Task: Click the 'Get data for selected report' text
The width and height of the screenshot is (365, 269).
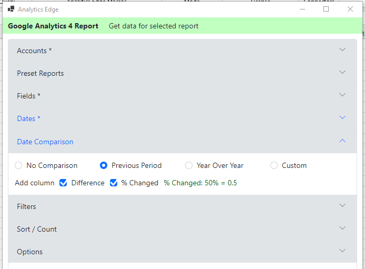Action: (154, 26)
